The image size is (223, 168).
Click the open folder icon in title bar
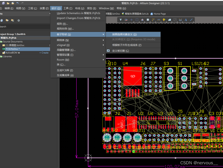(8, 3)
